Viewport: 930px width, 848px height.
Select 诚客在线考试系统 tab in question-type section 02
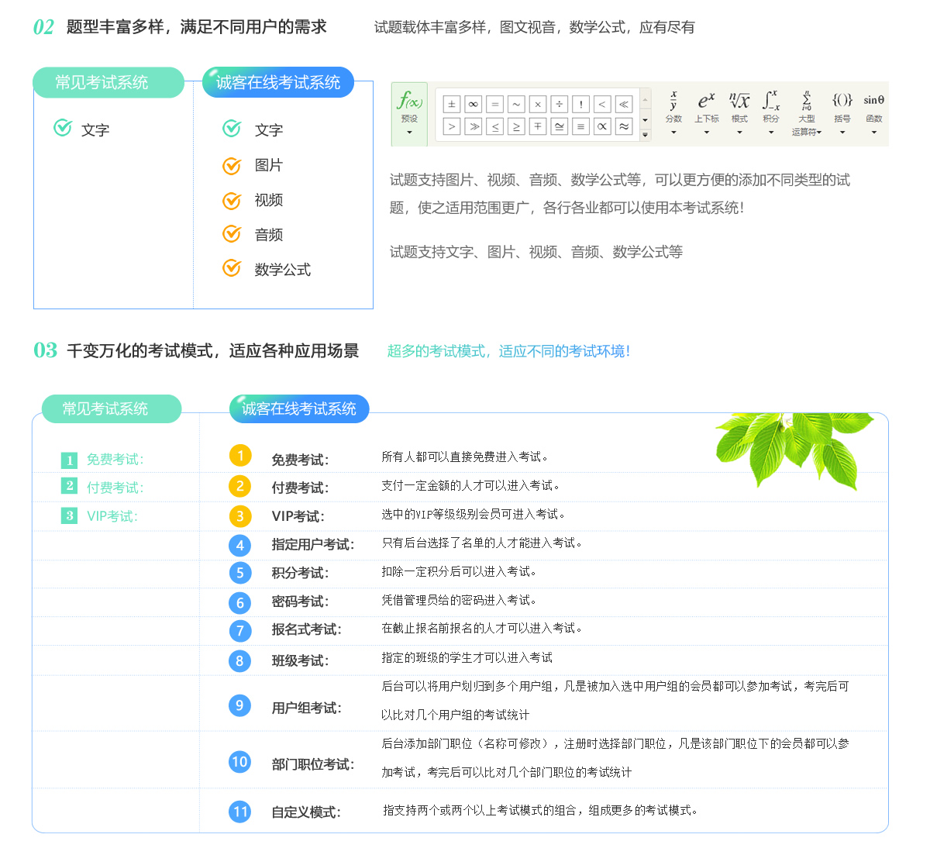pos(278,82)
